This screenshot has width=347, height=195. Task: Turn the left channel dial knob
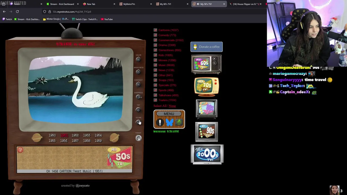coord(37,138)
